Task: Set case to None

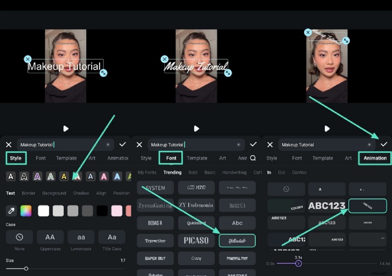Action: pos(20,237)
